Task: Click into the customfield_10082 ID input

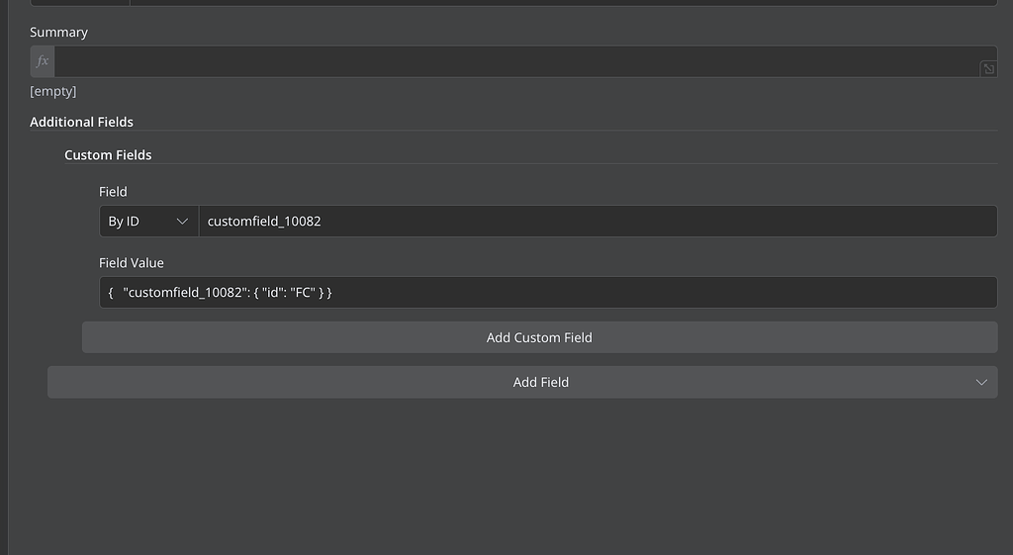Action: pyautogui.click(x=598, y=222)
